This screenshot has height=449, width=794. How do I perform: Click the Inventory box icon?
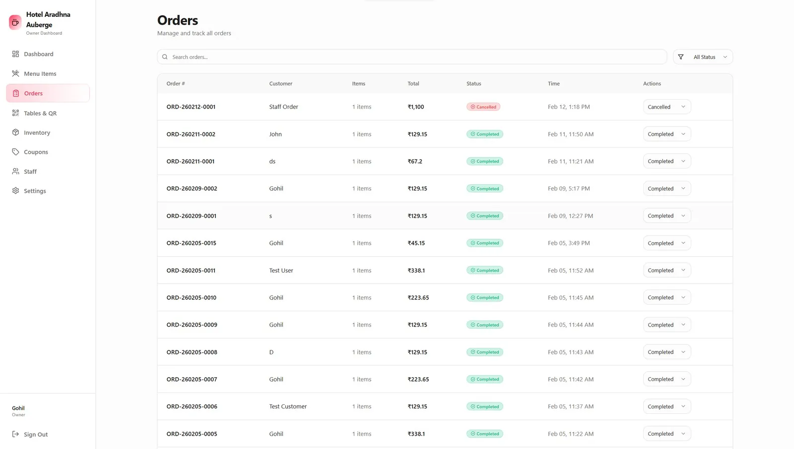pos(16,132)
